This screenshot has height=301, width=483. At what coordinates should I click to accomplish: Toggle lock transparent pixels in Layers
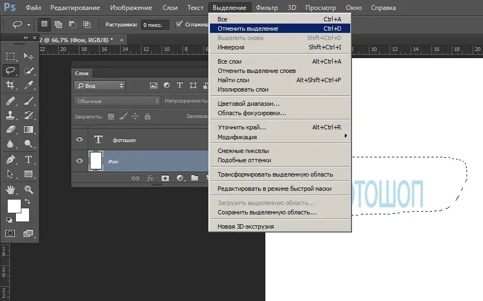click(111, 116)
